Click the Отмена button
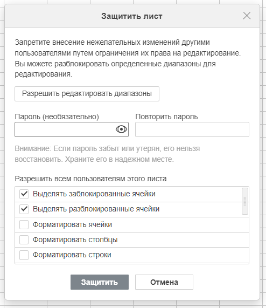 164,282
